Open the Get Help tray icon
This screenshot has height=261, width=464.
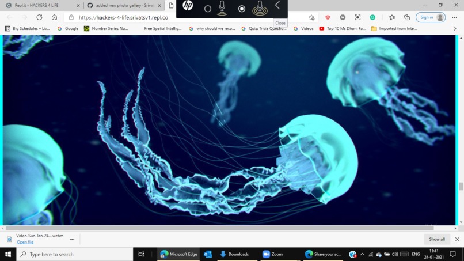(352, 254)
